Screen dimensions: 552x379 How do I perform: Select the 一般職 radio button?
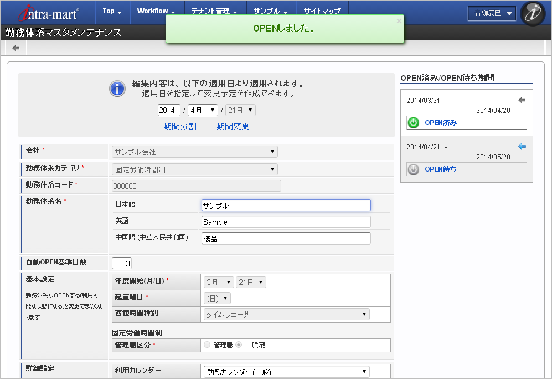(x=239, y=345)
